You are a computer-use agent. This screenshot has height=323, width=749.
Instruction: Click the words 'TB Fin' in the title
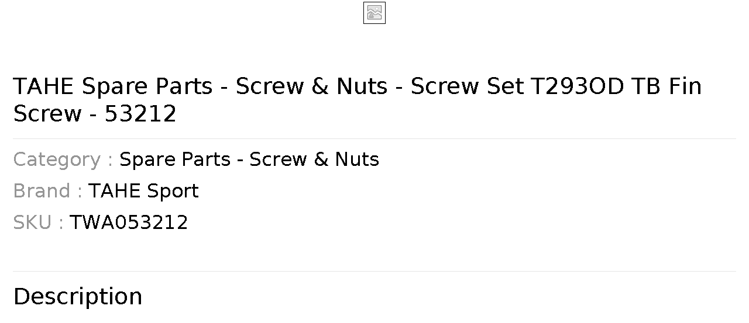[666, 86]
